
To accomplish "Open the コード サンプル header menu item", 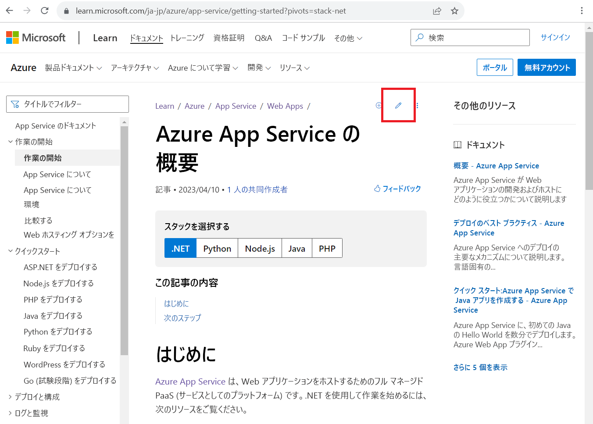I will click(304, 38).
